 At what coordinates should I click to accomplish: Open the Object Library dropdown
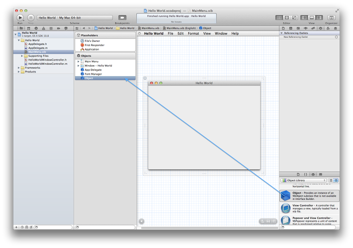pyautogui.click(x=303, y=180)
